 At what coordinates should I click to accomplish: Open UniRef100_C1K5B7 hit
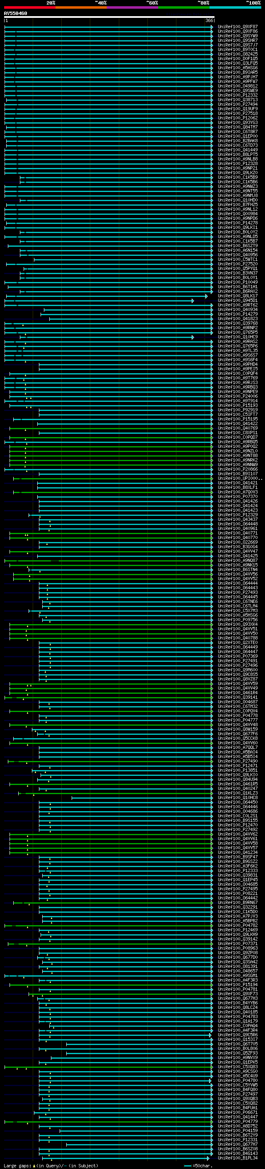pyautogui.click(x=238, y=241)
